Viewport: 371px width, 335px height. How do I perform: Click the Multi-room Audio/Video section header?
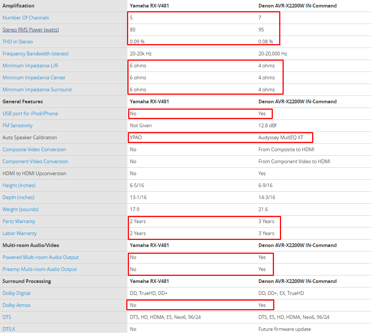coord(31,245)
